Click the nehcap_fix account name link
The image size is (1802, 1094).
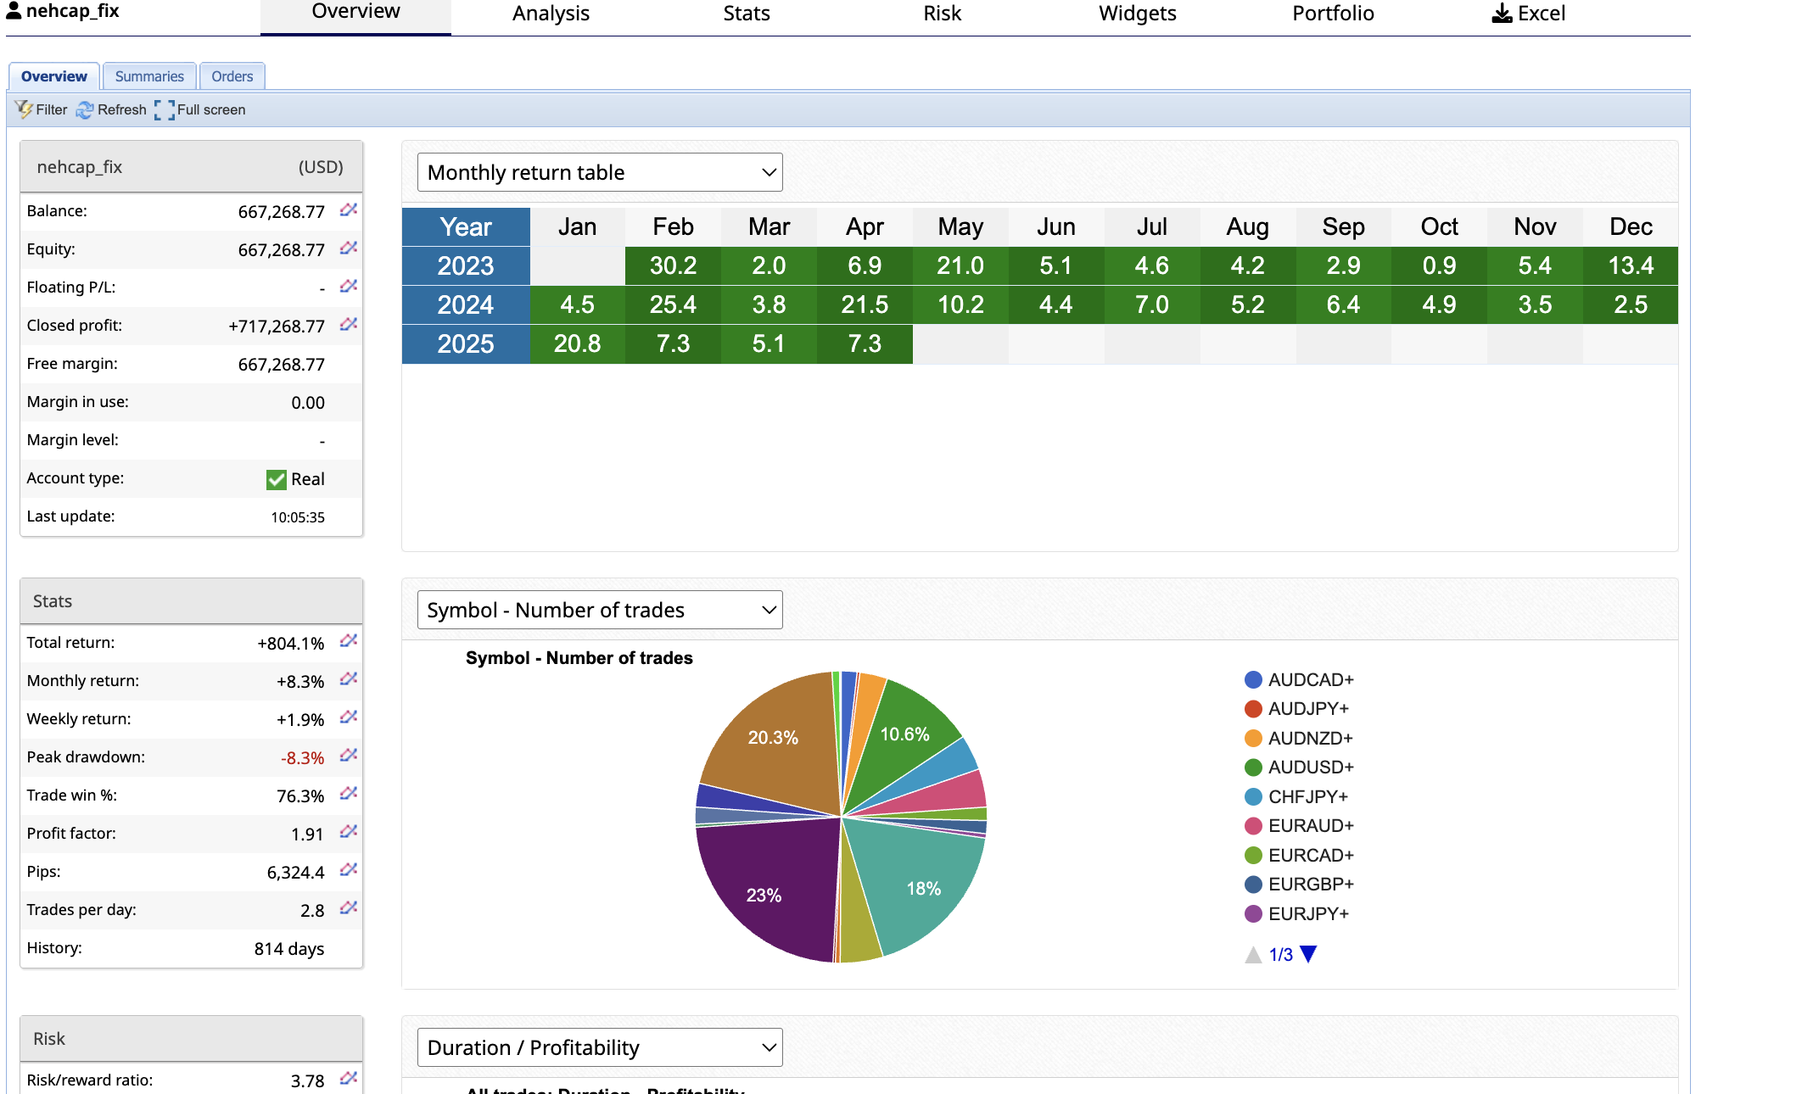72,11
